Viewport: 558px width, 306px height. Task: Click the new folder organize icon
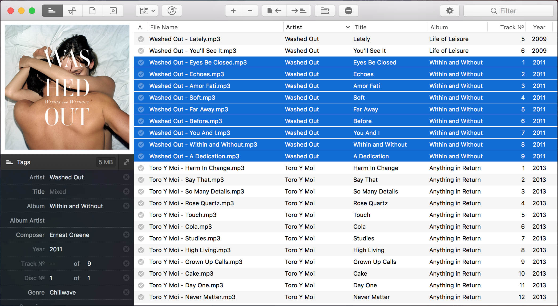pyautogui.click(x=325, y=11)
